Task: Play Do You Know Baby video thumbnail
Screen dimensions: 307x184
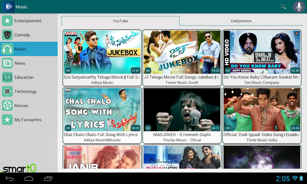Action: click(262, 52)
